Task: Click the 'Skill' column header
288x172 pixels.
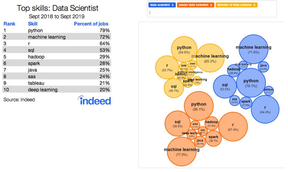Action: point(32,24)
